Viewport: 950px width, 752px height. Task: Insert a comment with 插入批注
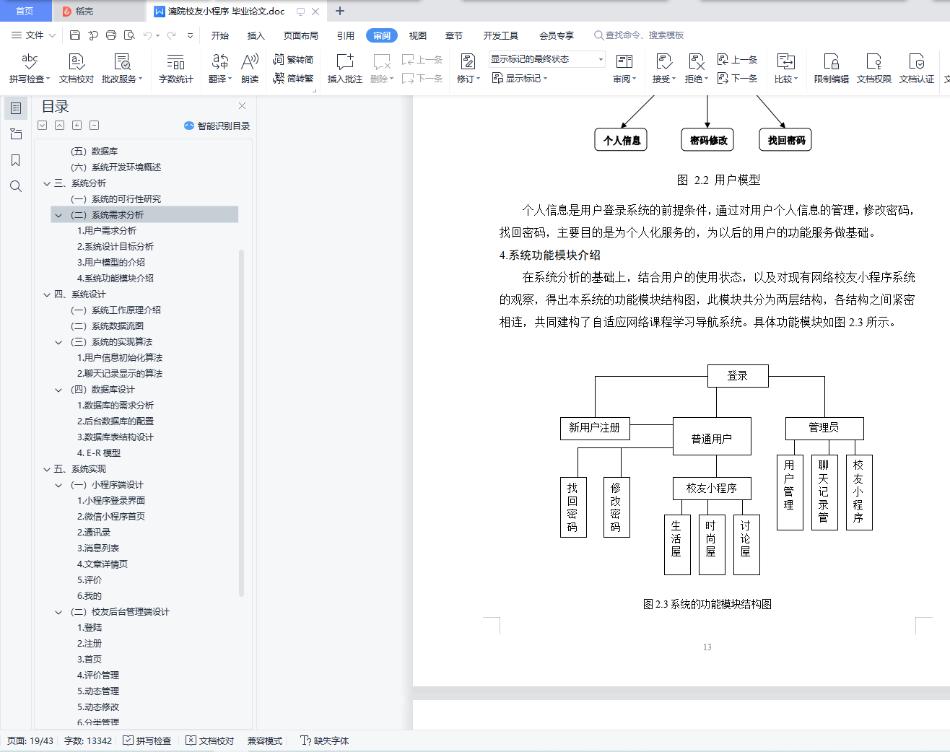(x=344, y=69)
